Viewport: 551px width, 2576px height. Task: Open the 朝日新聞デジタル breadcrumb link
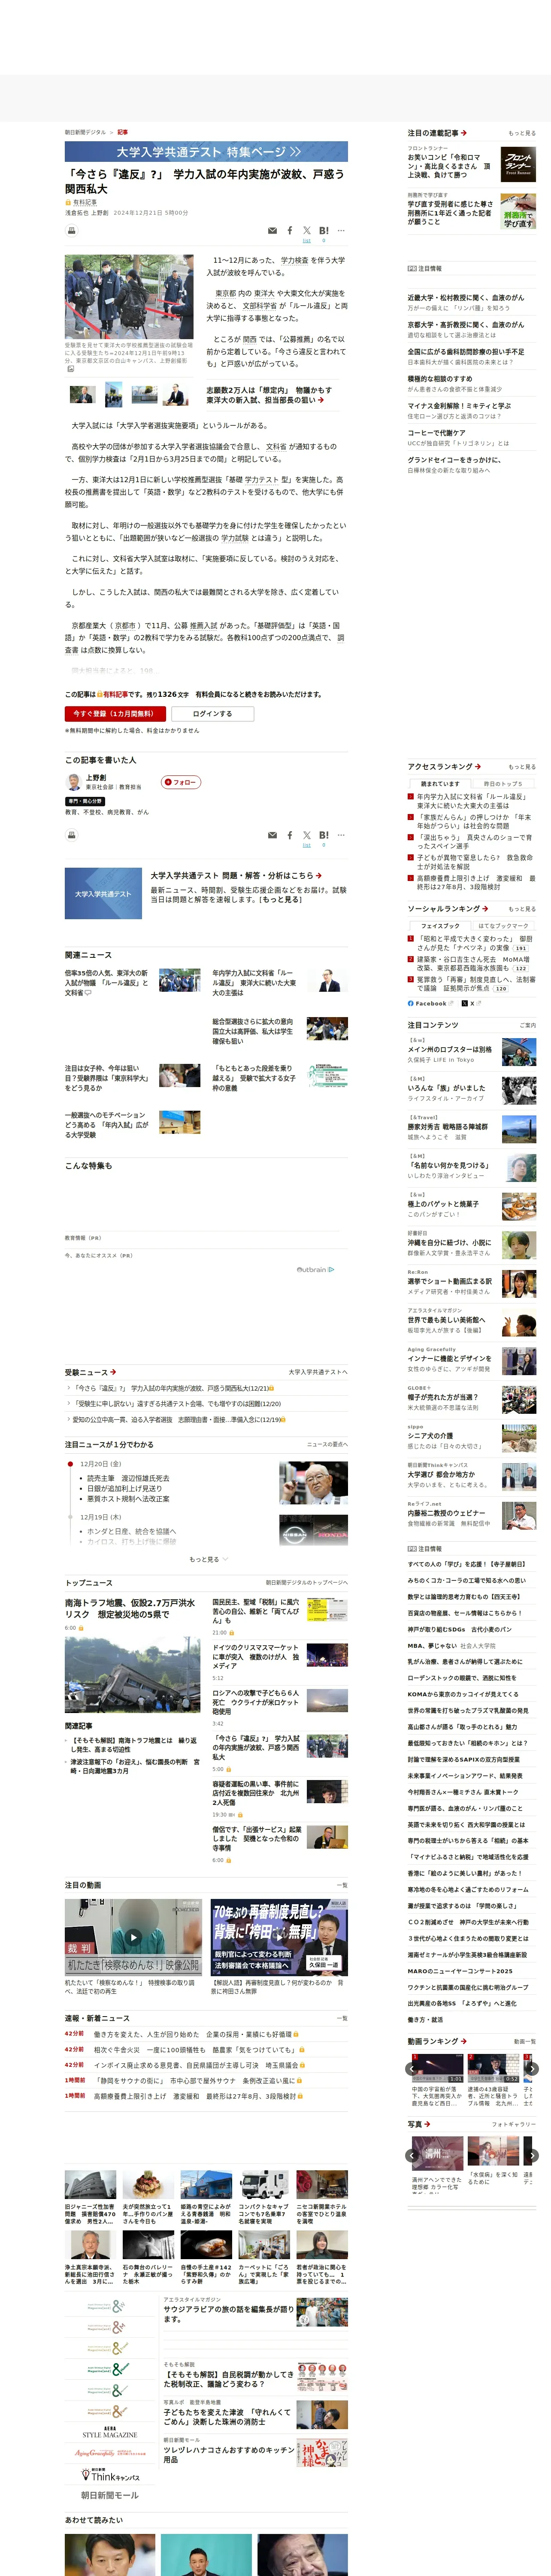click(85, 132)
